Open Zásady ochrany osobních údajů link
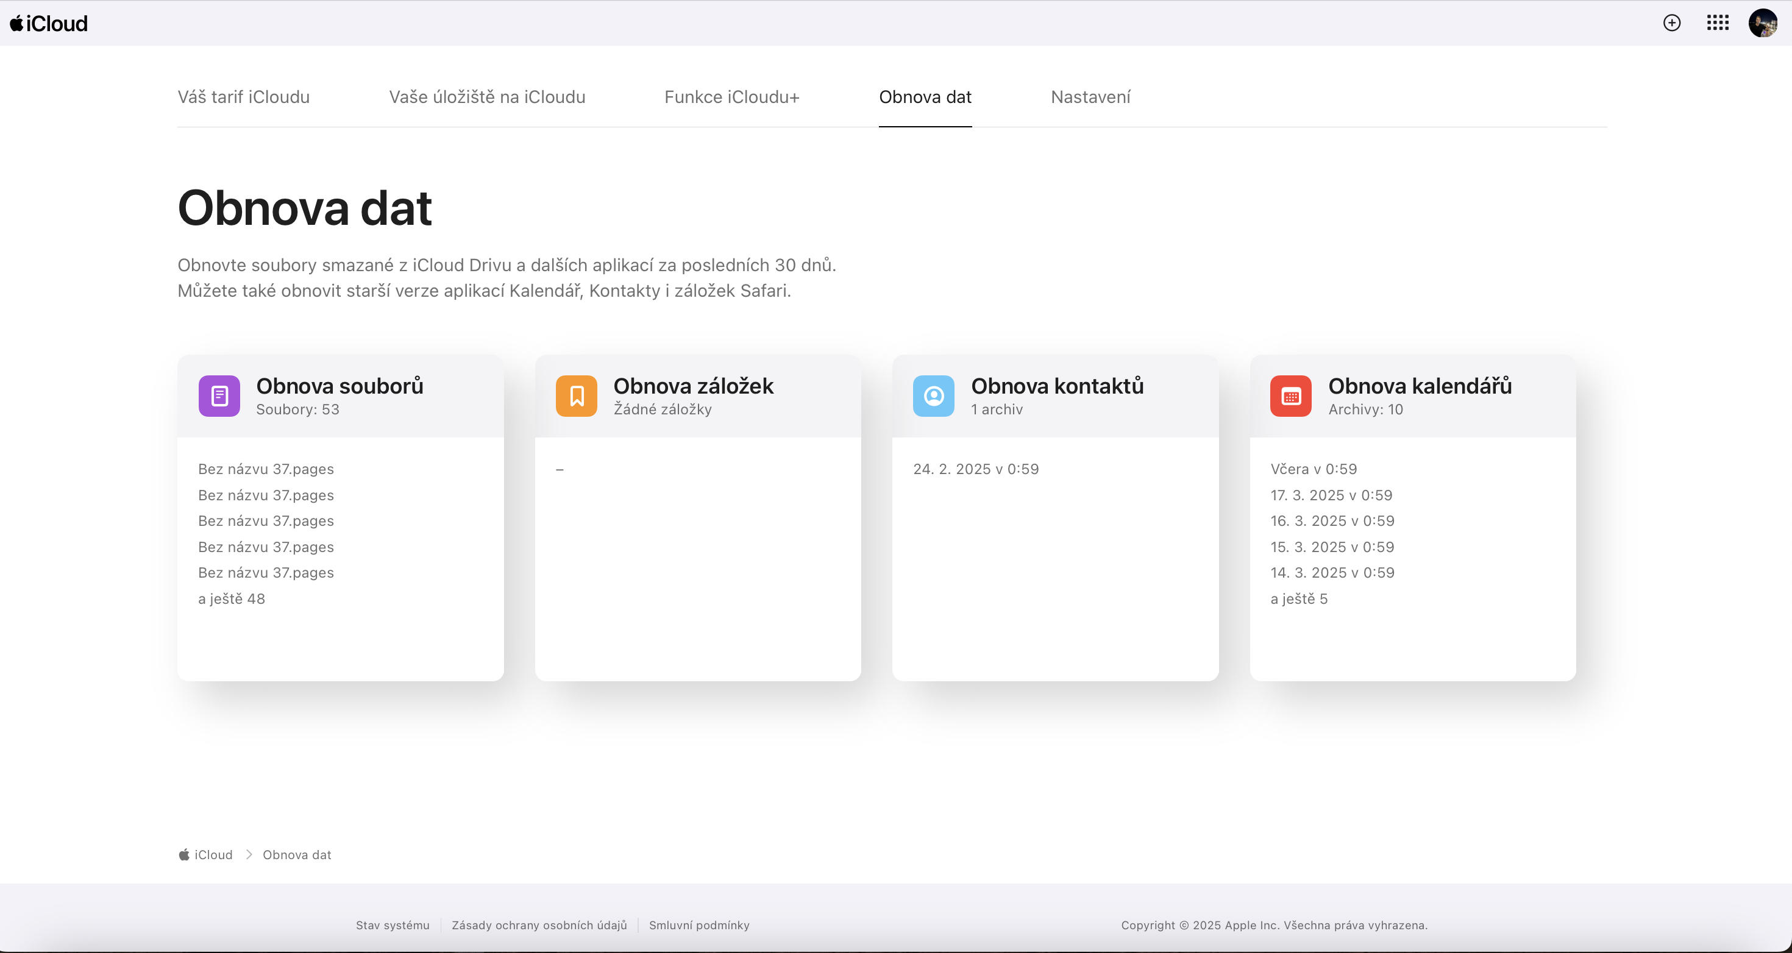 click(x=539, y=925)
